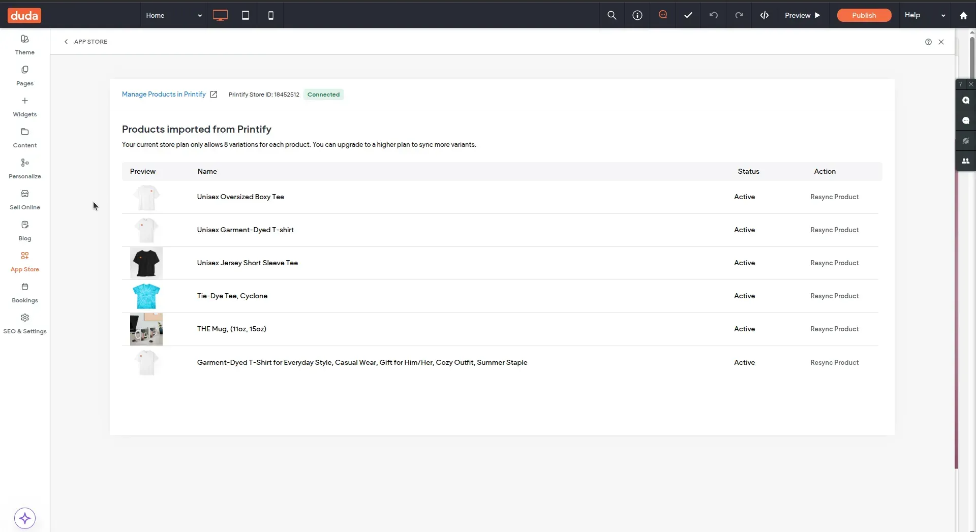Screen dimensions: 976x532
Task: Switch to tablet device view
Action: (246, 15)
